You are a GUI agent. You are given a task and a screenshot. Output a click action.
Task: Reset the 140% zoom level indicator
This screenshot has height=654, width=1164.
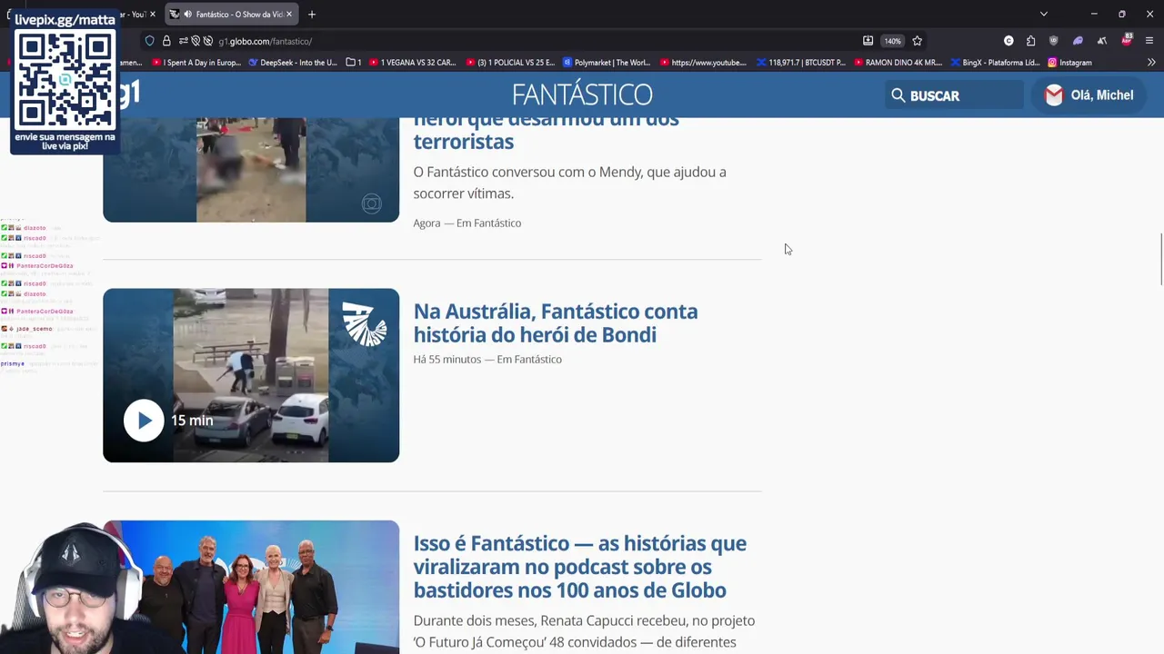pyautogui.click(x=893, y=41)
